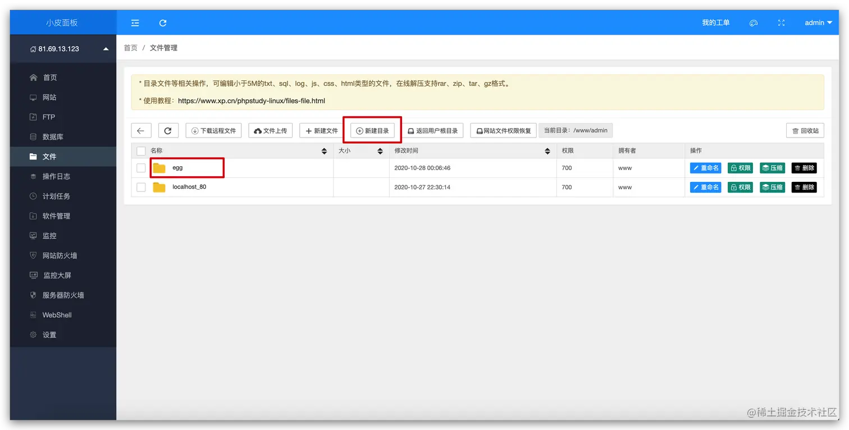Click the 设置 gear icon in sidebar

33,335
